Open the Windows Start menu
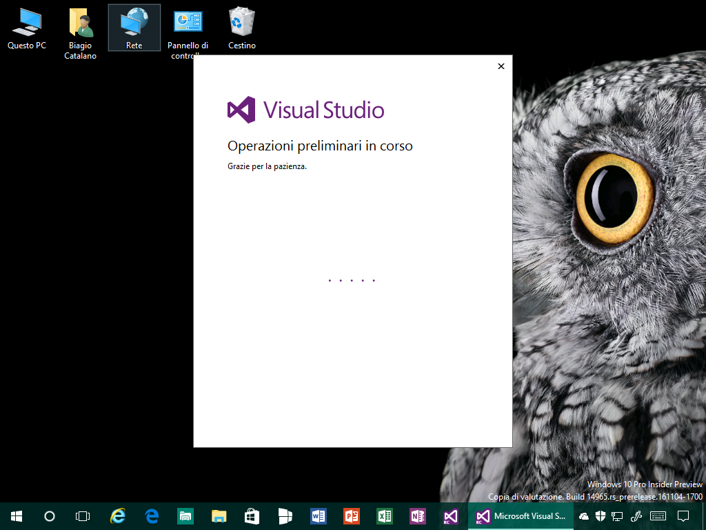 [17, 516]
